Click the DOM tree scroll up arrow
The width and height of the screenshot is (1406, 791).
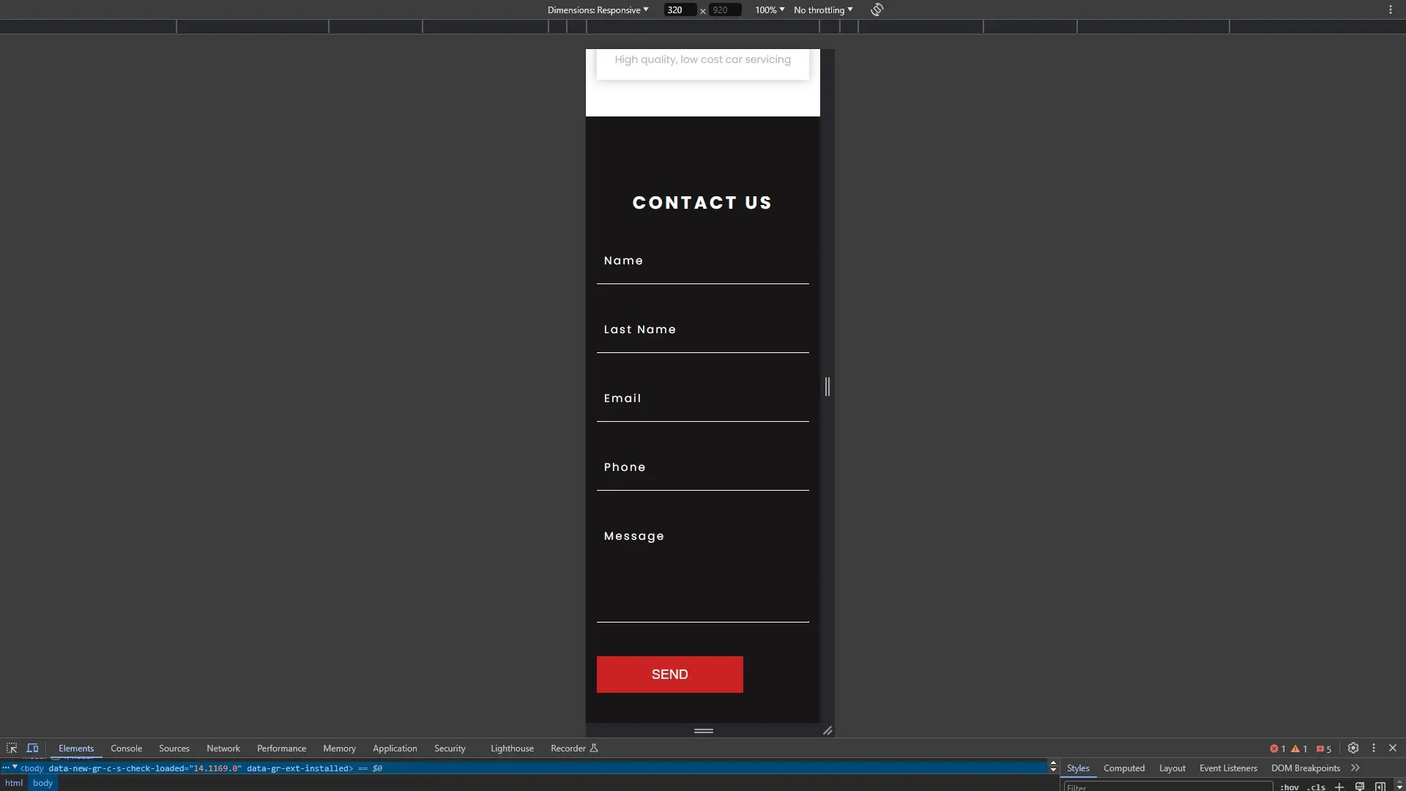coord(1053,762)
